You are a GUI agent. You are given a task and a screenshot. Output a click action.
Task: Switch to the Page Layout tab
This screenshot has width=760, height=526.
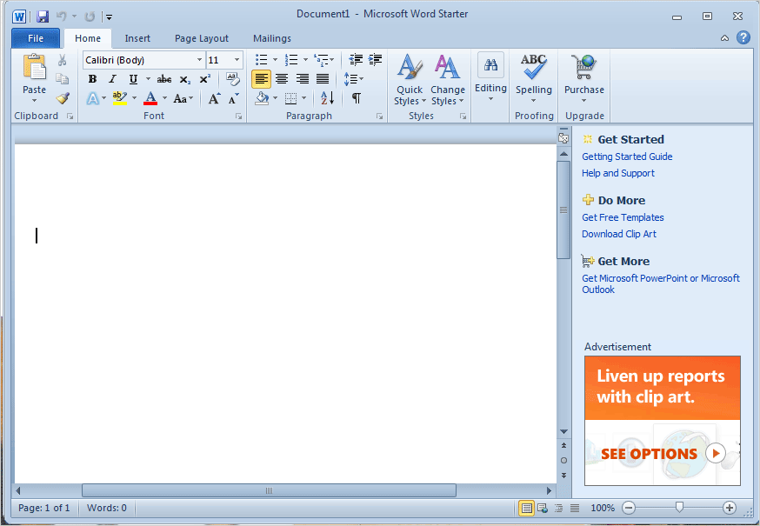pyautogui.click(x=202, y=38)
